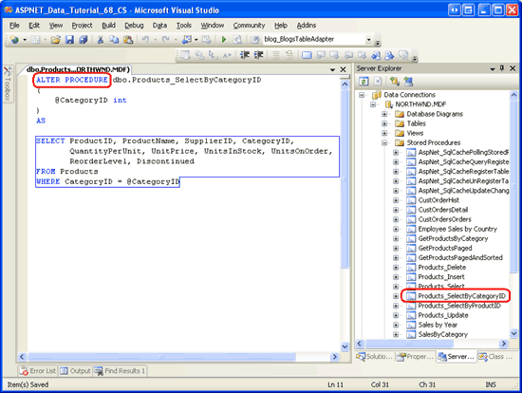Refresh the Server Explorer tree

click(364, 82)
